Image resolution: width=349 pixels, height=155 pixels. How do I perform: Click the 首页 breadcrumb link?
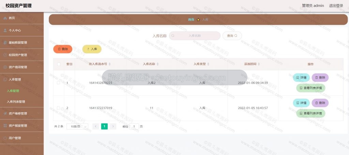(191, 20)
